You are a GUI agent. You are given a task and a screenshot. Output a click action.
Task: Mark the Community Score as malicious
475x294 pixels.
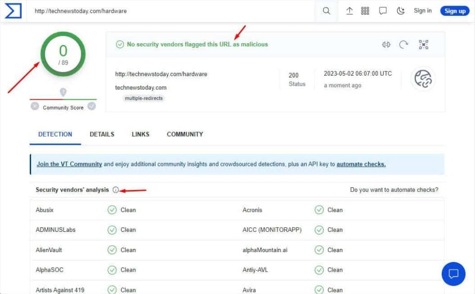coord(35,106)
